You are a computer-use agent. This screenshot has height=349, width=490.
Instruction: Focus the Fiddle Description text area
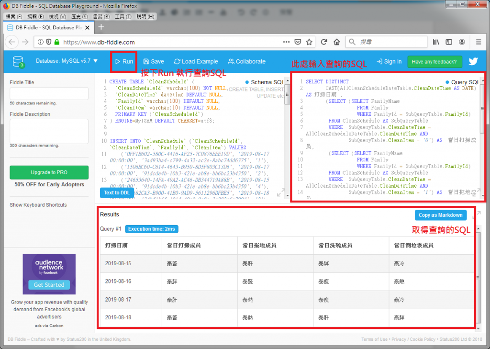click(x=49, y=131)
